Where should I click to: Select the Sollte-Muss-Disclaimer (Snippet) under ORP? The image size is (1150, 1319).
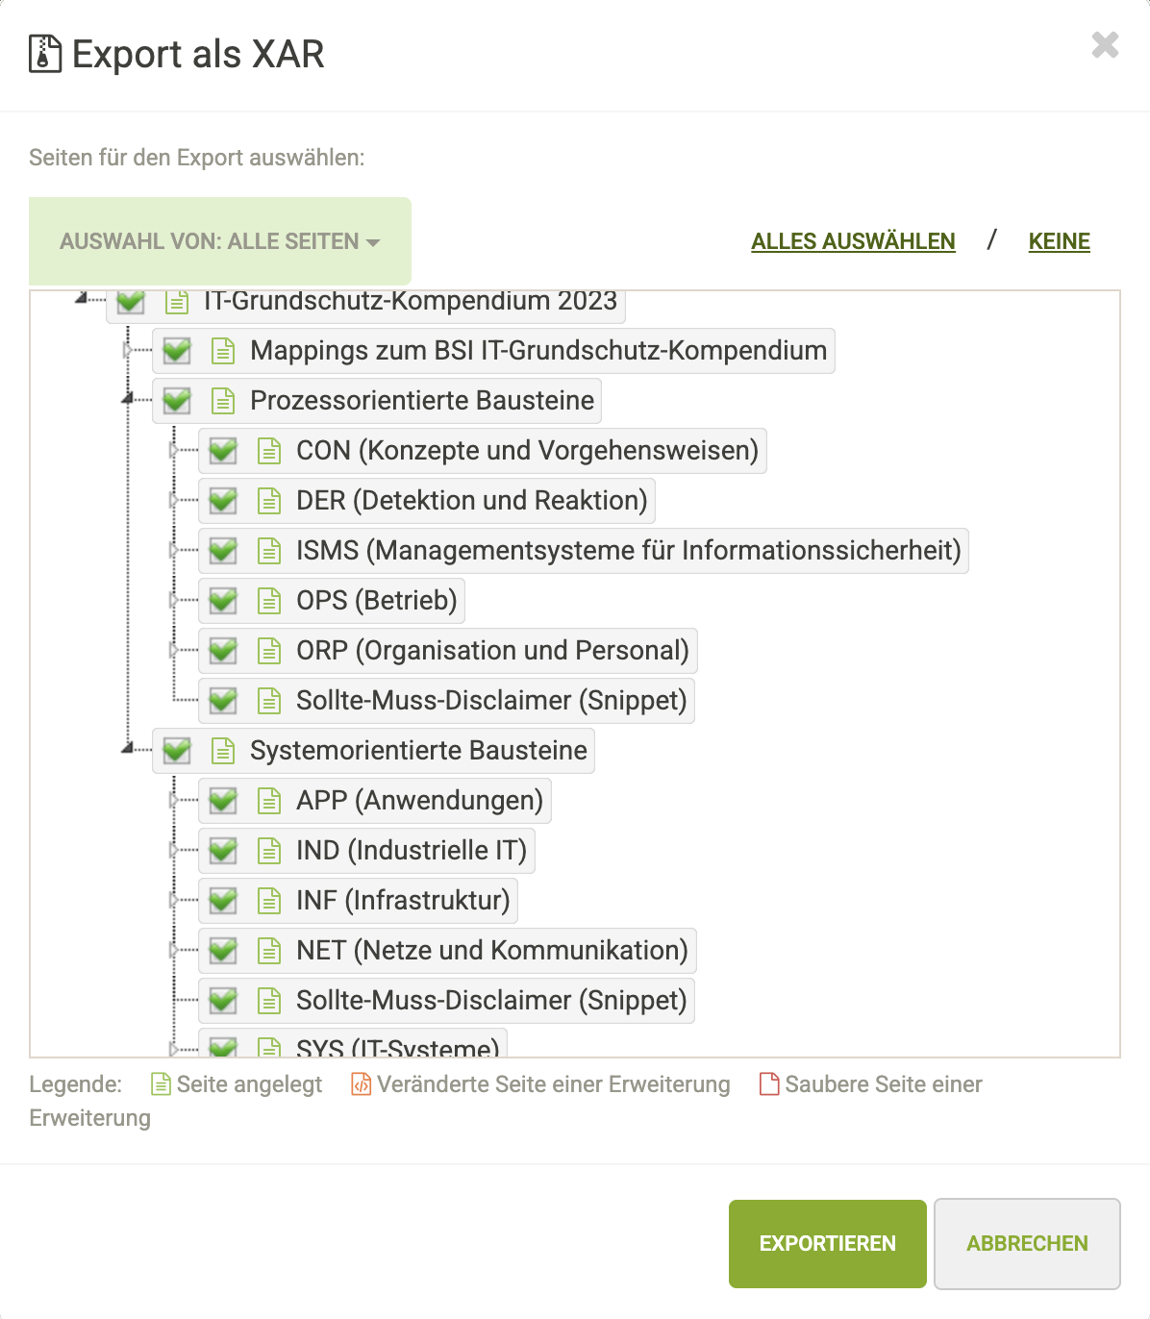pyautogui.click(x=490, y=701)
